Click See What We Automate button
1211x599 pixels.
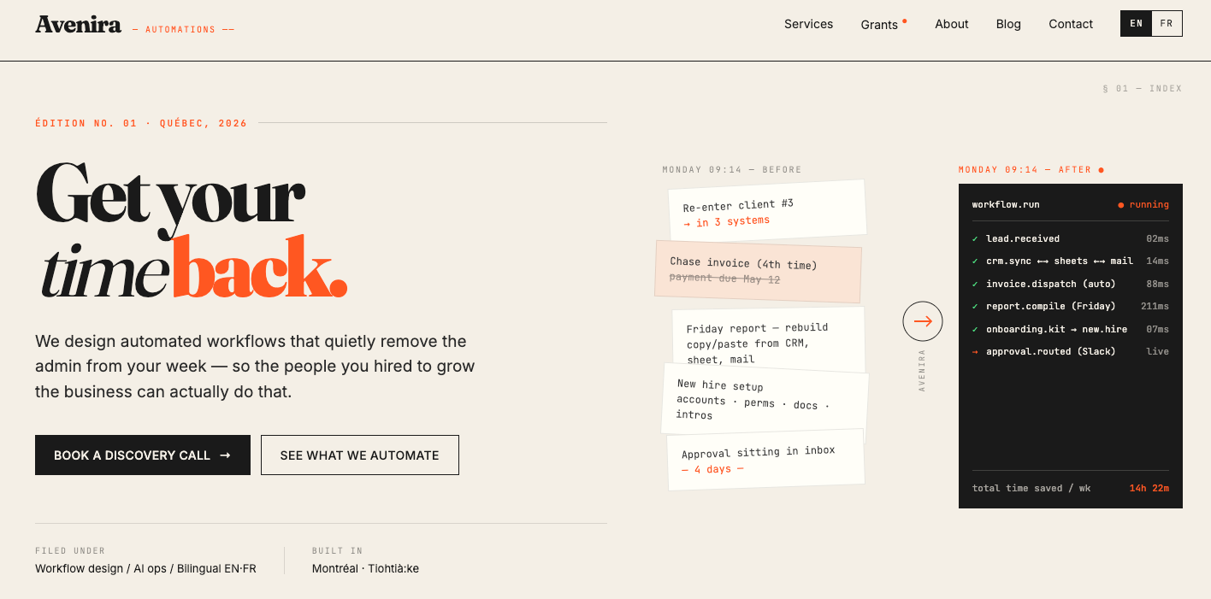coord(360,455)
